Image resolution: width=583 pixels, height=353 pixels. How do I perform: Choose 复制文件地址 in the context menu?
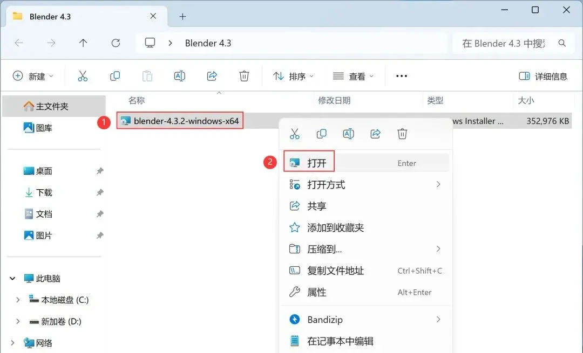coord(365,271)
